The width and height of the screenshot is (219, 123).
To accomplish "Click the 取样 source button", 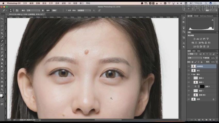I will pyautogui.click(x=47, y=11).
